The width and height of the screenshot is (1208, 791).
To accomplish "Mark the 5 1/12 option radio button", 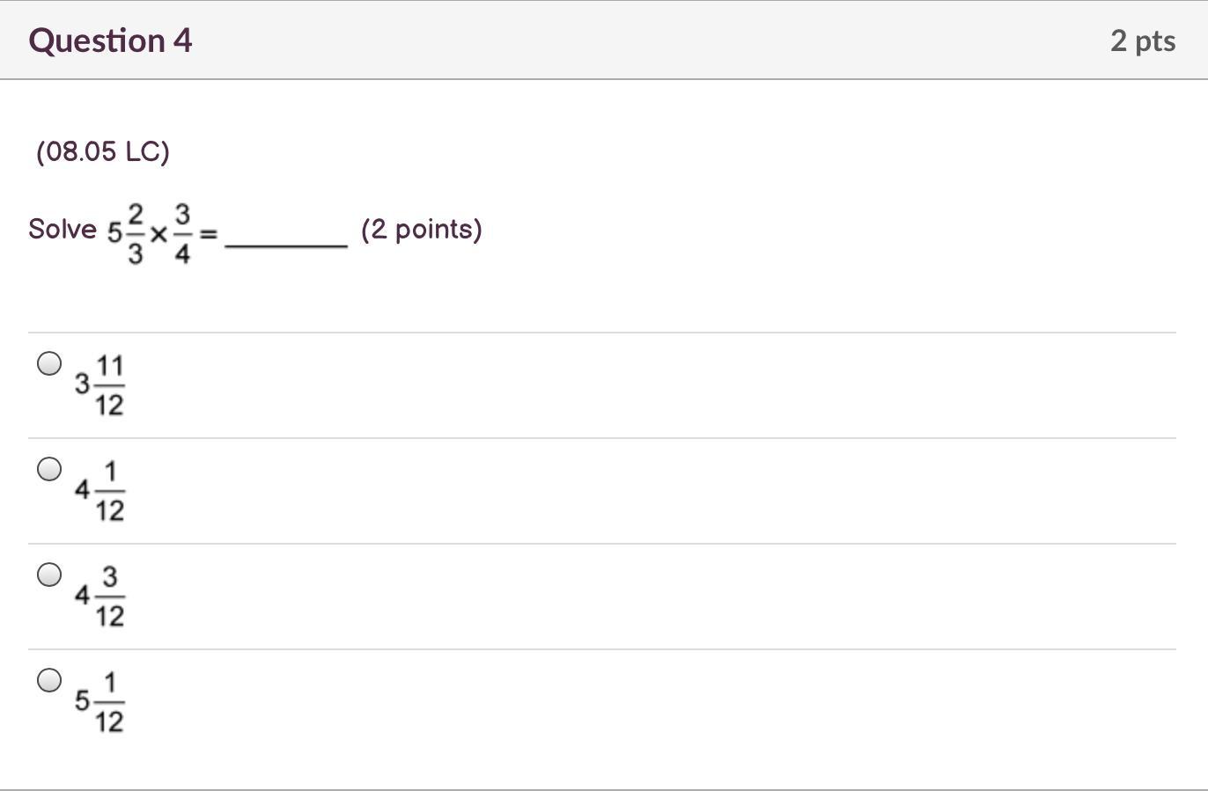I will point(49,680).
